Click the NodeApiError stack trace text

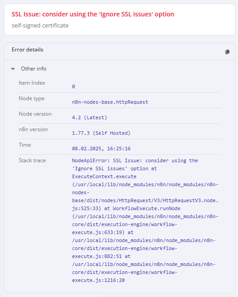point(145,220)
